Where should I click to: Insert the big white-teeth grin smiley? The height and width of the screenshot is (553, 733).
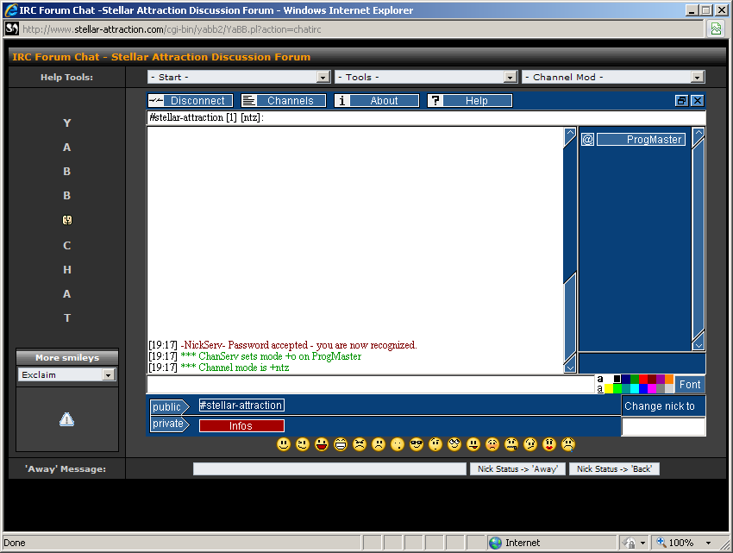(341, 444)
